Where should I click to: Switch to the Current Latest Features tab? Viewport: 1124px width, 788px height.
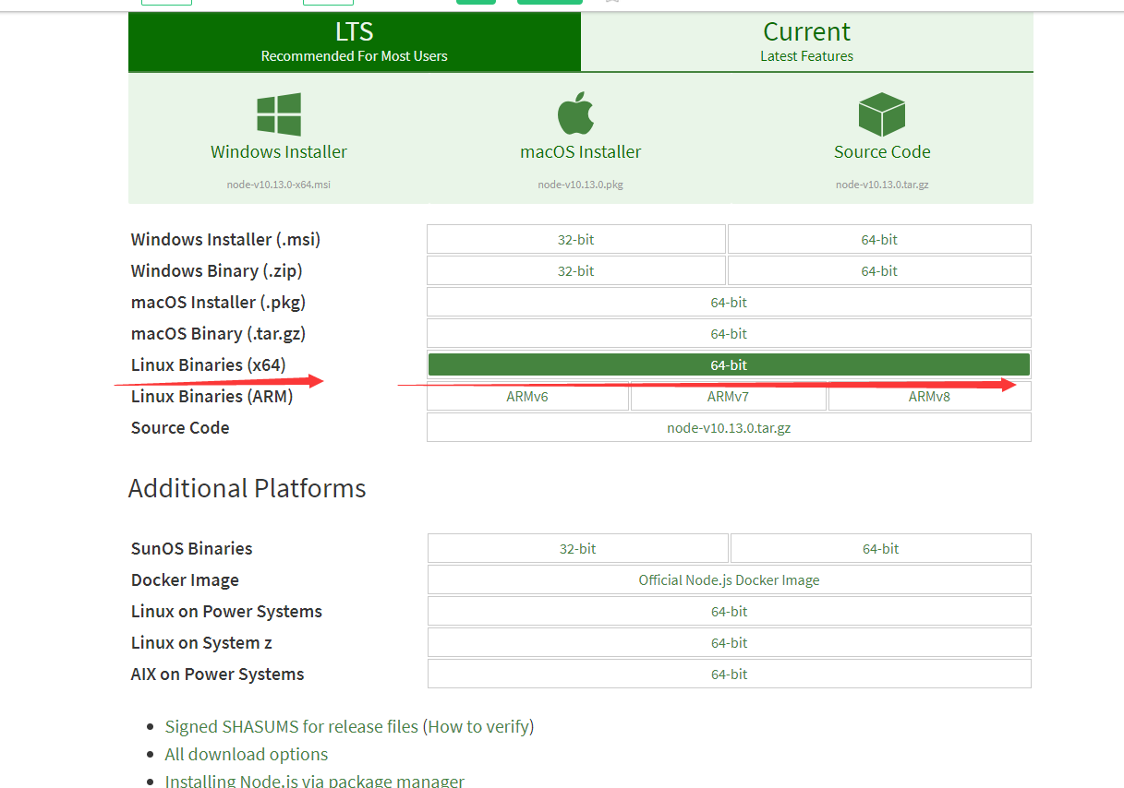click(807, 42)
